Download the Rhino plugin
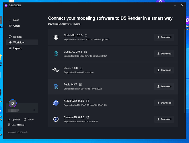 (164, 70)
